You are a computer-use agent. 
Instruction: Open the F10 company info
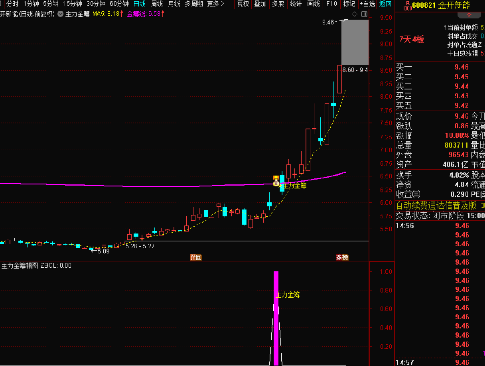pos(331,4)
